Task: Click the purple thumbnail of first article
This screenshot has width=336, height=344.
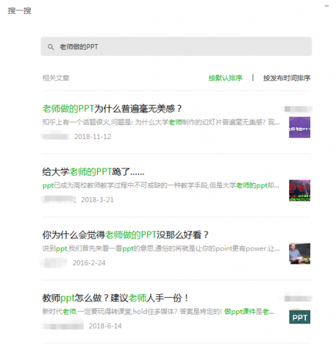Action: pos(300,127)
